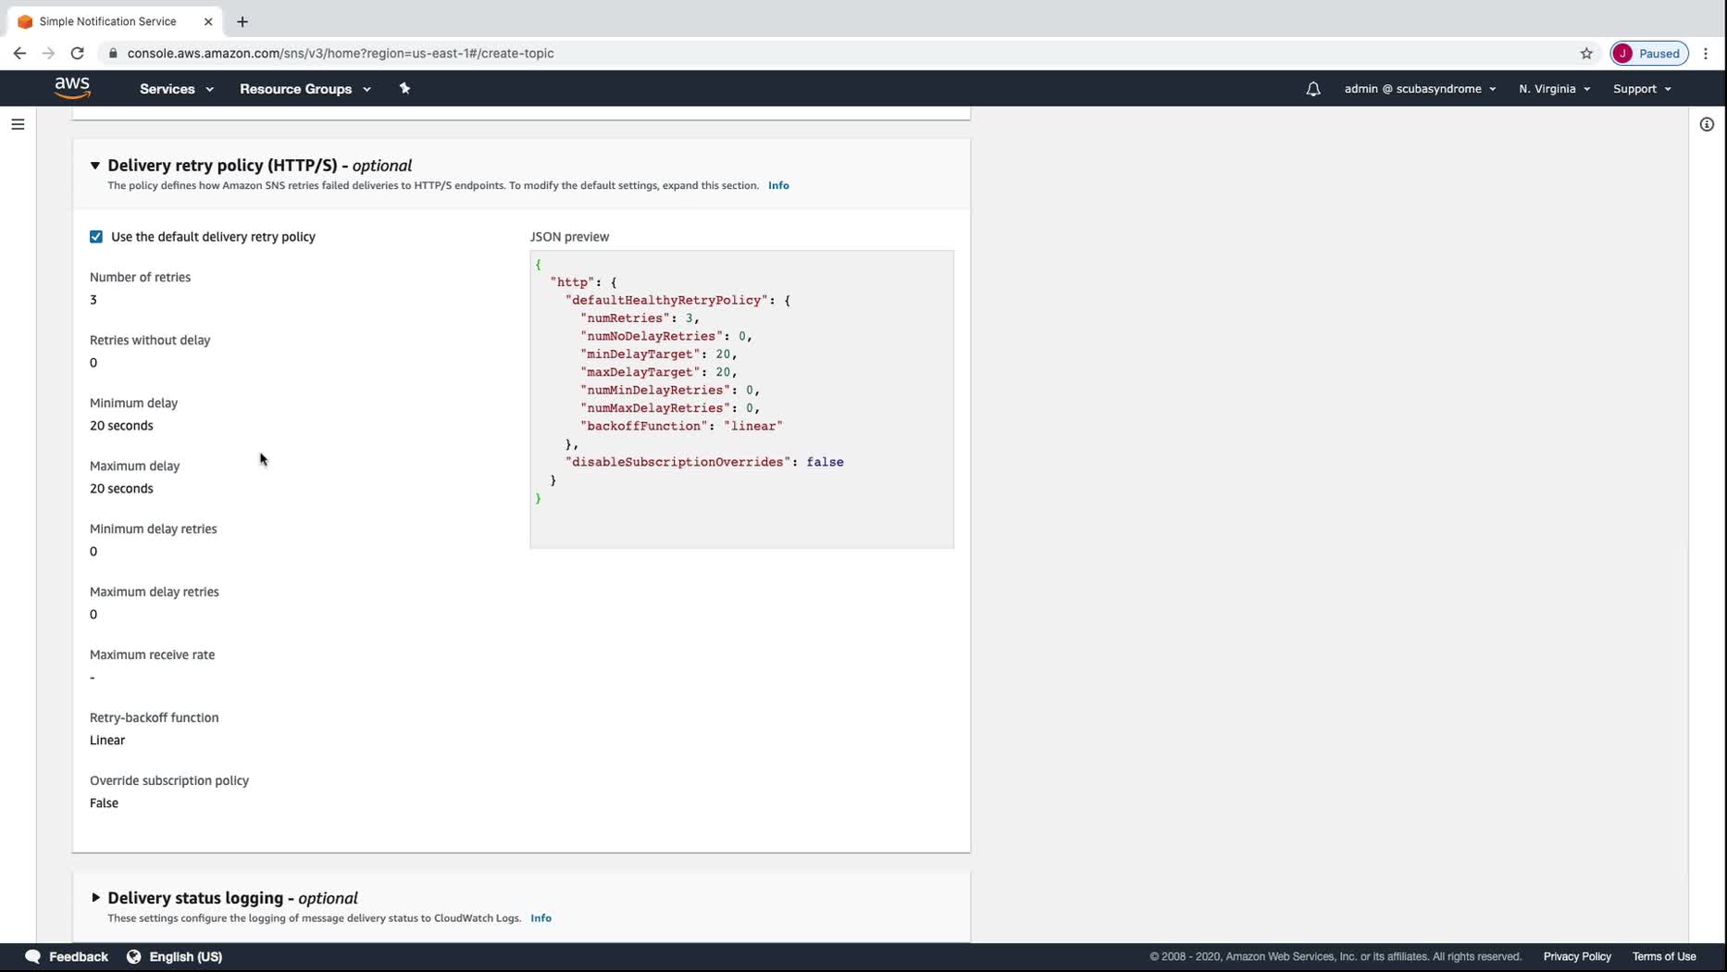The height and width of the screenshot is (972, 1727).
Task: Click the Retries without delay label
Action: 150,341
